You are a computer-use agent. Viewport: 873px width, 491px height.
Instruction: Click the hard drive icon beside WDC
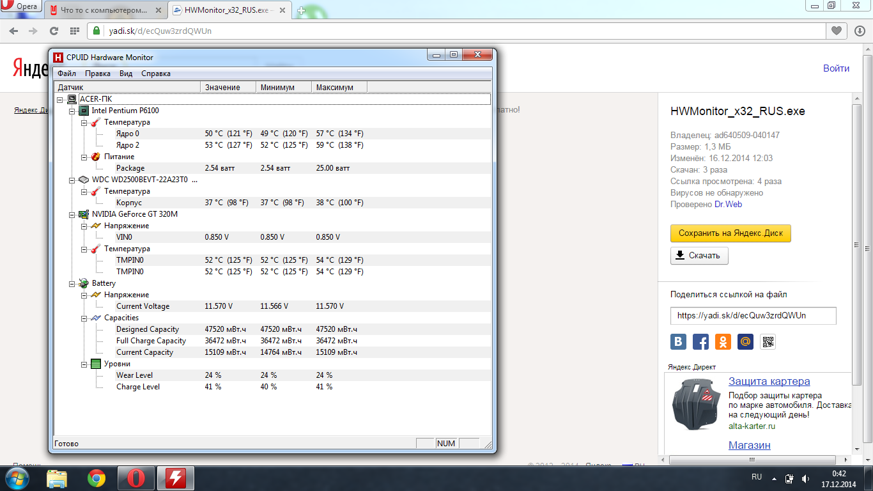click(x=84, y=180)
